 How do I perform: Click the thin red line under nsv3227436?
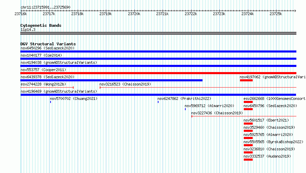point(244,116)
